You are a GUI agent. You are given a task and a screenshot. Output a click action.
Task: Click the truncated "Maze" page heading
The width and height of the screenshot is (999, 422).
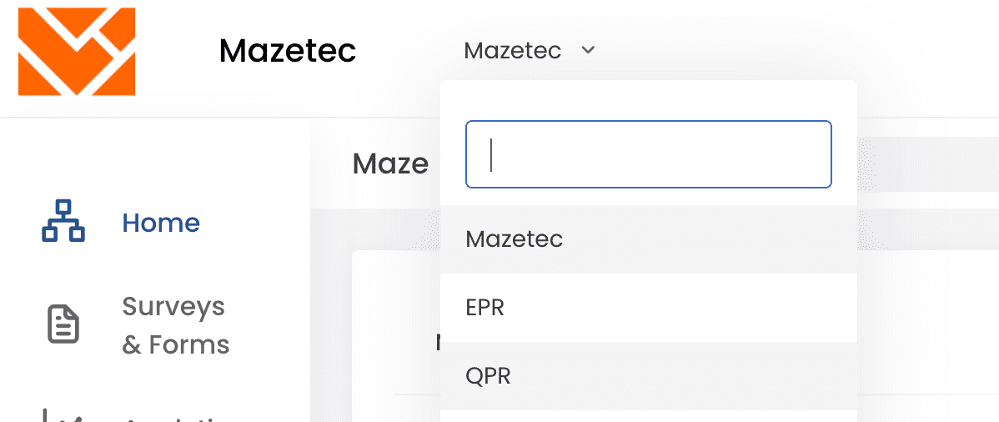[x=390, y=163]
